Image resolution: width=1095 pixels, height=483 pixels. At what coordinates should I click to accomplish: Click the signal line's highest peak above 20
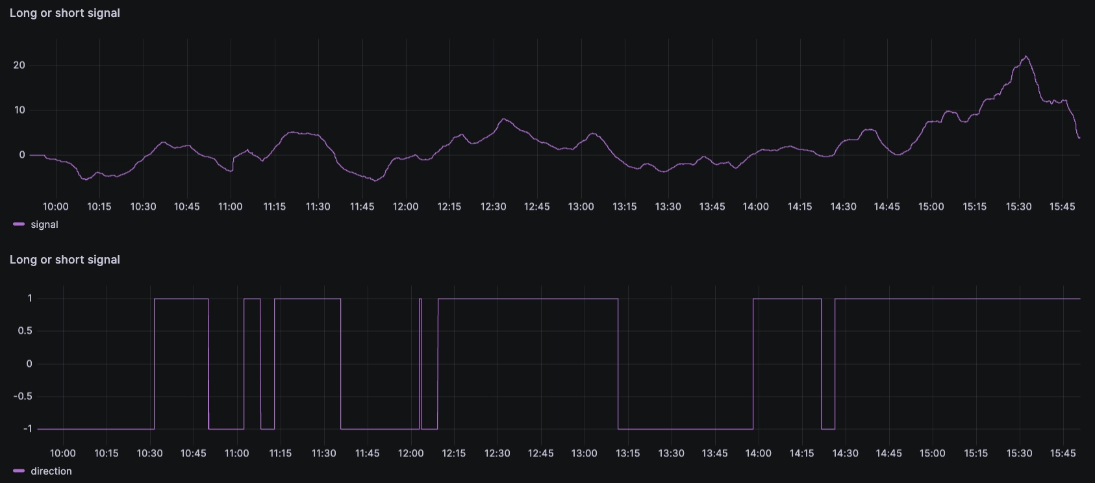pos(1026,56)
